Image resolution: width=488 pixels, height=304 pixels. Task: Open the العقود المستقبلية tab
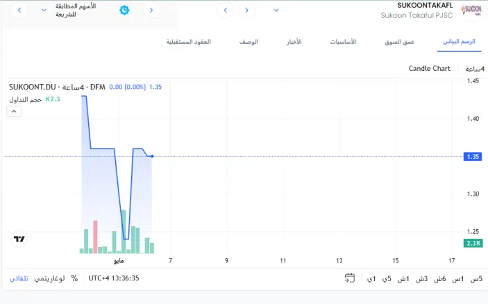coord(189,42)
